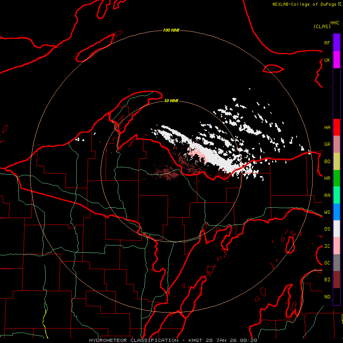Click the HA red legend swatch
343x343 pixels.
(337, 127)
